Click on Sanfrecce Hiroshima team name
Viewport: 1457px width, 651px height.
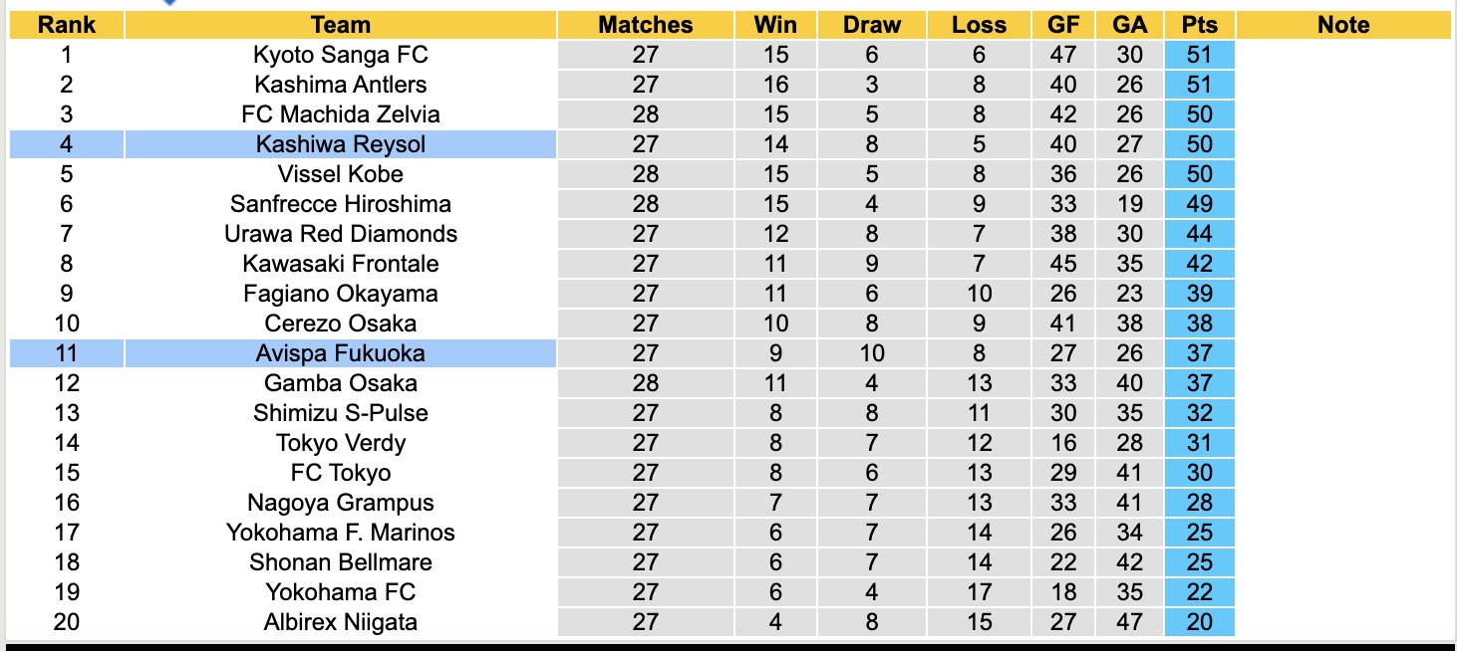click(340, 204)
